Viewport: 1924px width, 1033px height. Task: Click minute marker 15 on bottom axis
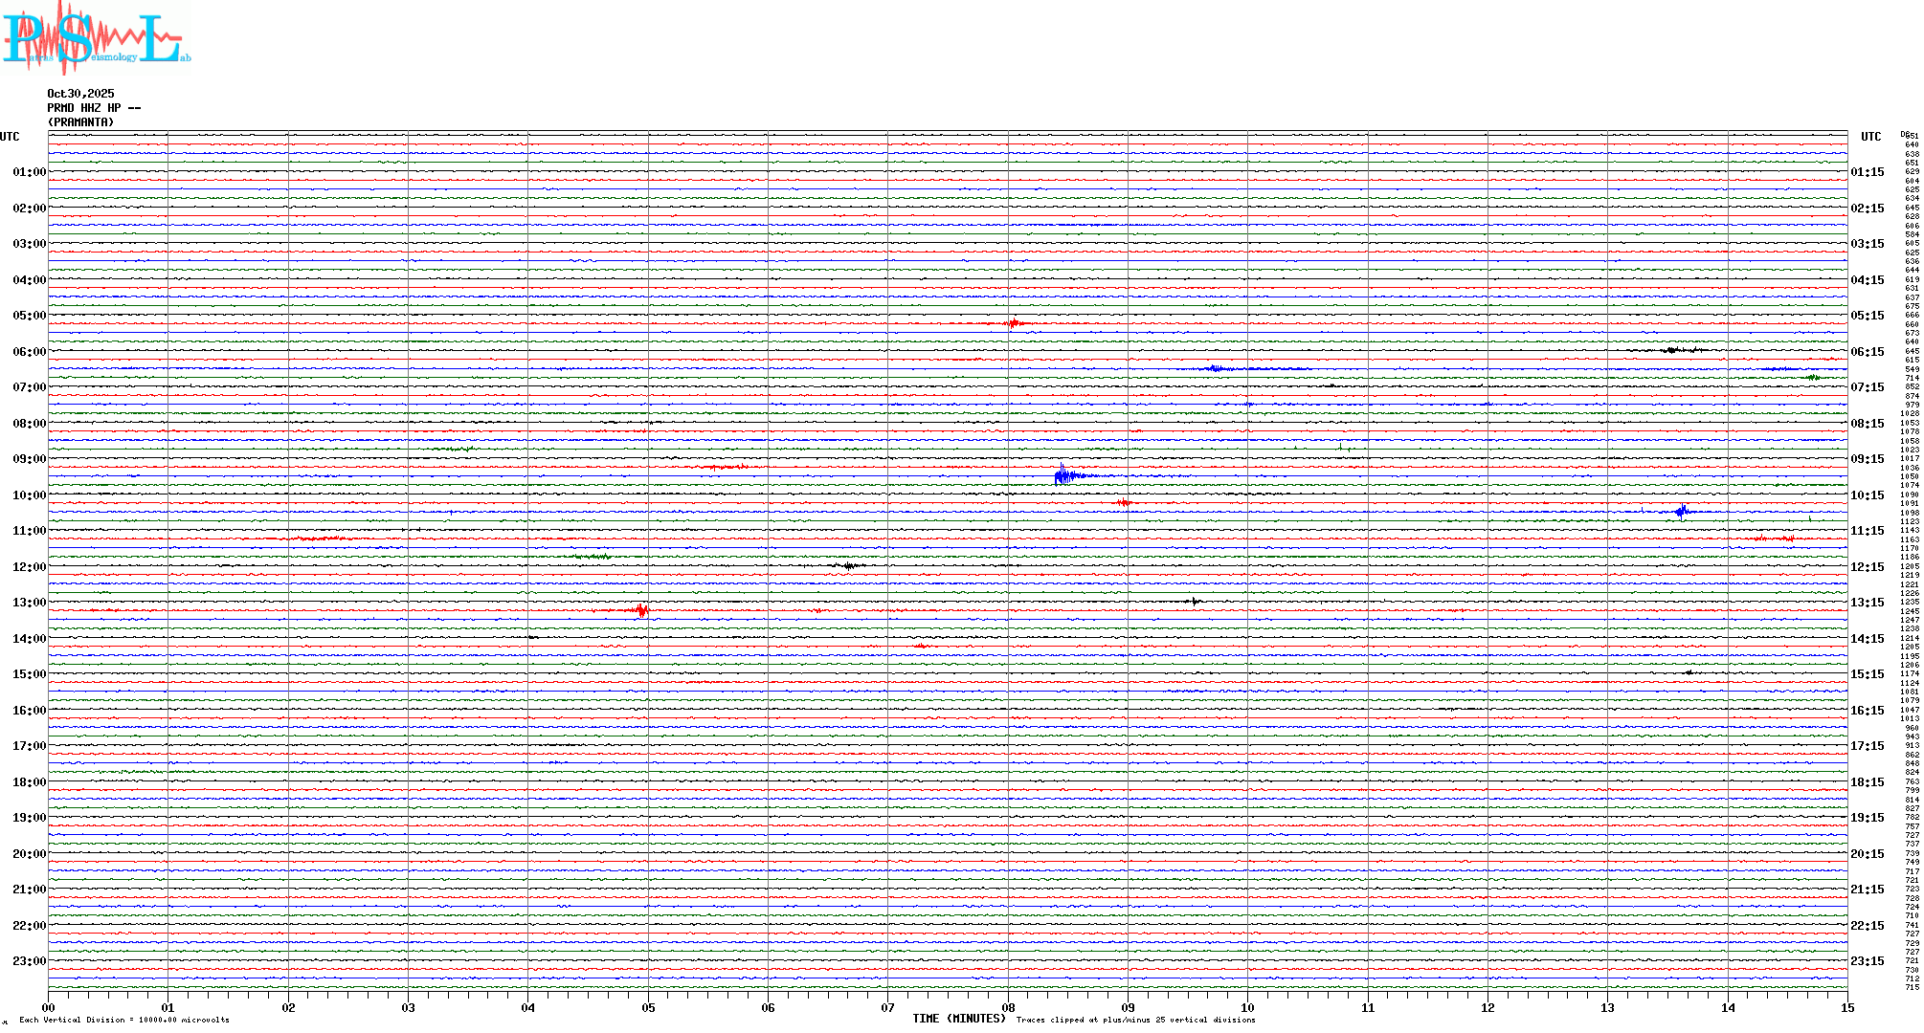[1846, 1007]
